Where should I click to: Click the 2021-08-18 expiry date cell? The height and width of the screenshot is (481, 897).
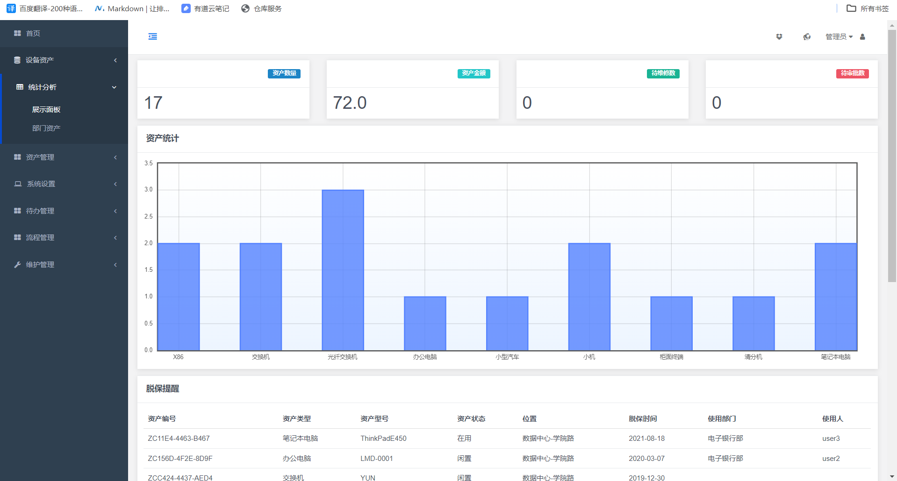pyautogui.click(x=646, y=439)
